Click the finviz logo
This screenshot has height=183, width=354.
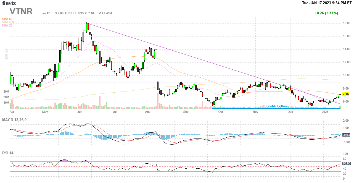pos(9,3)
